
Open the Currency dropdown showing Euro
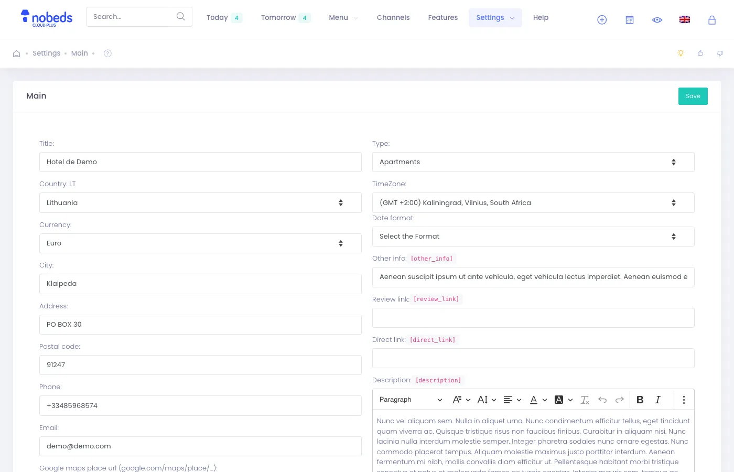[200, 243]
